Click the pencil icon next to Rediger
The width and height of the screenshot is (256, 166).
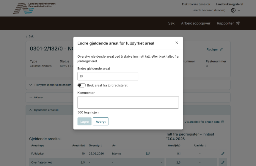pos(221,49)
